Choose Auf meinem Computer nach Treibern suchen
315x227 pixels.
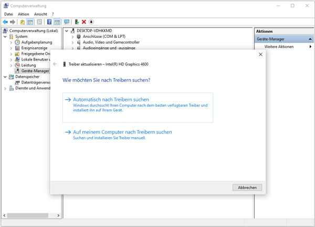(x=122, y=132)
